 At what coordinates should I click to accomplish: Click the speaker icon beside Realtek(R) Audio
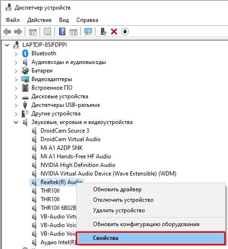pos(34,182)
